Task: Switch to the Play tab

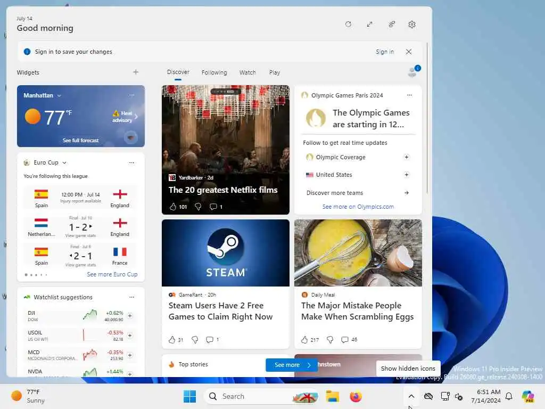Action: 274,72
